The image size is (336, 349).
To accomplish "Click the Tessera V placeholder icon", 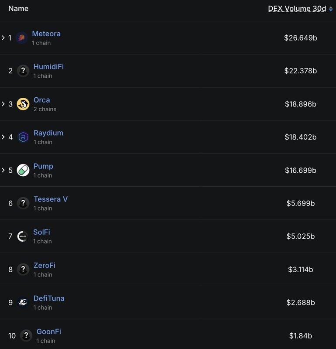I will click(23, 203).
